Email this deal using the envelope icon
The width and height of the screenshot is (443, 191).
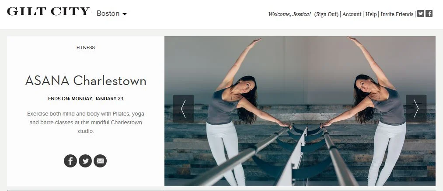[x=100, y=161]
